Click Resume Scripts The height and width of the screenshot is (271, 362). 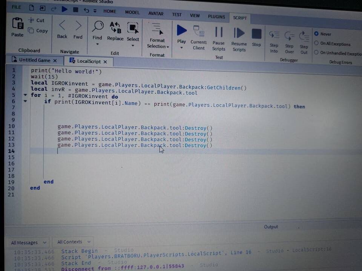(x=239, y=33)
